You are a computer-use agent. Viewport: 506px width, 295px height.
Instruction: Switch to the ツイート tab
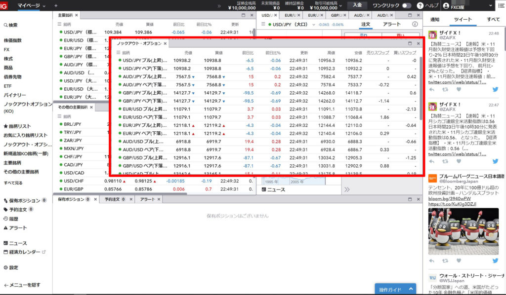coord(463,19)
